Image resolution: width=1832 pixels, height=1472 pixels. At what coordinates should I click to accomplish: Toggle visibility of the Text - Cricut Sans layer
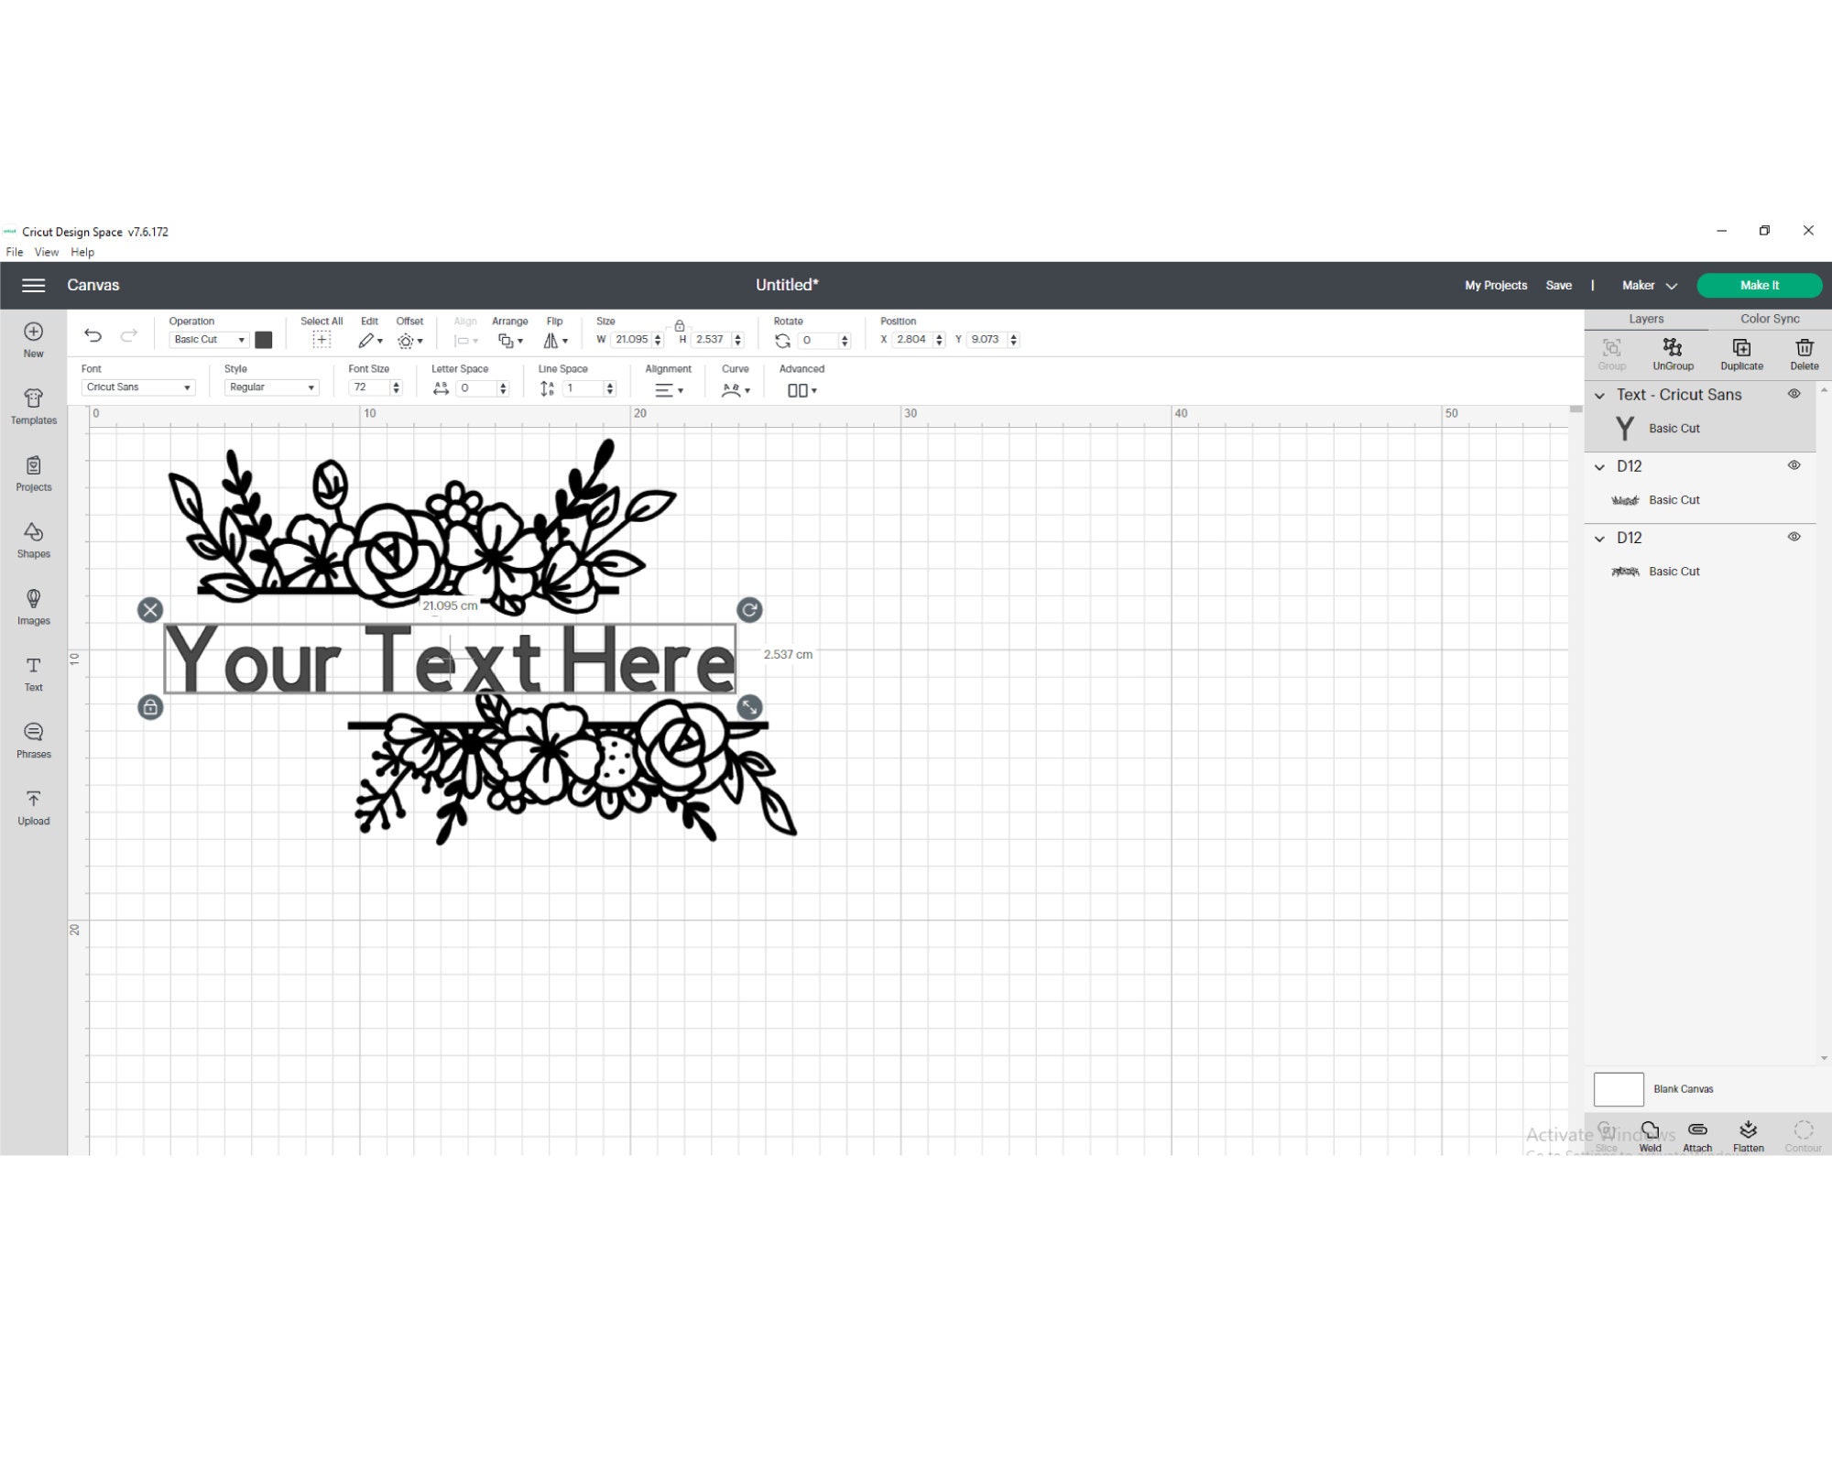(x=1794, y=395)
